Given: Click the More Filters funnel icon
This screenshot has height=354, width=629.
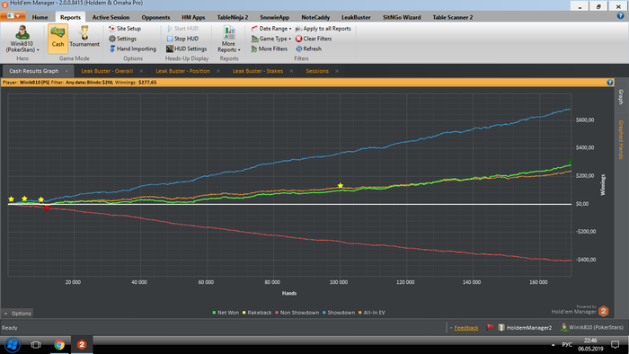Looking at the screenshot, I should pyautogui.click(x=254, y=49).
